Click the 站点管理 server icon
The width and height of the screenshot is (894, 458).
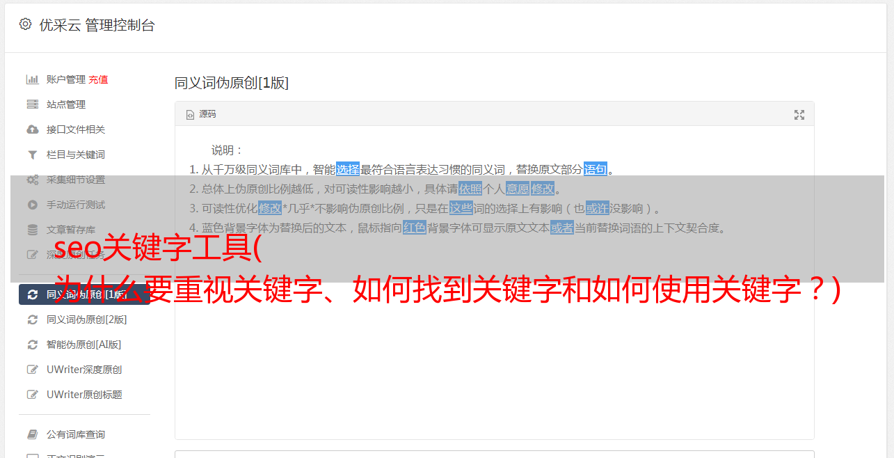click(32, 104)
